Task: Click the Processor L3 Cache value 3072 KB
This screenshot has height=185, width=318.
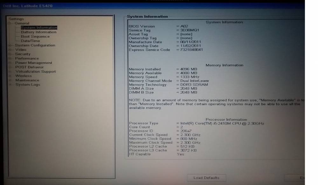Action: [x=188, y=150]
